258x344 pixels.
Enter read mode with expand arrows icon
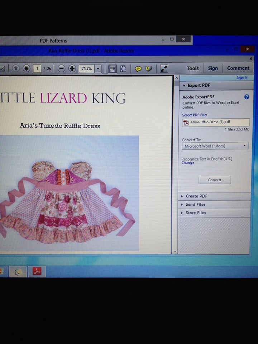(164, 69)
